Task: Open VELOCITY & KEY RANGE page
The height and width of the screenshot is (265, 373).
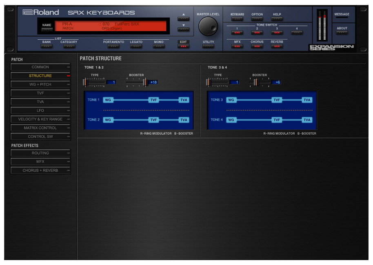Action: (x=40, y=119)
